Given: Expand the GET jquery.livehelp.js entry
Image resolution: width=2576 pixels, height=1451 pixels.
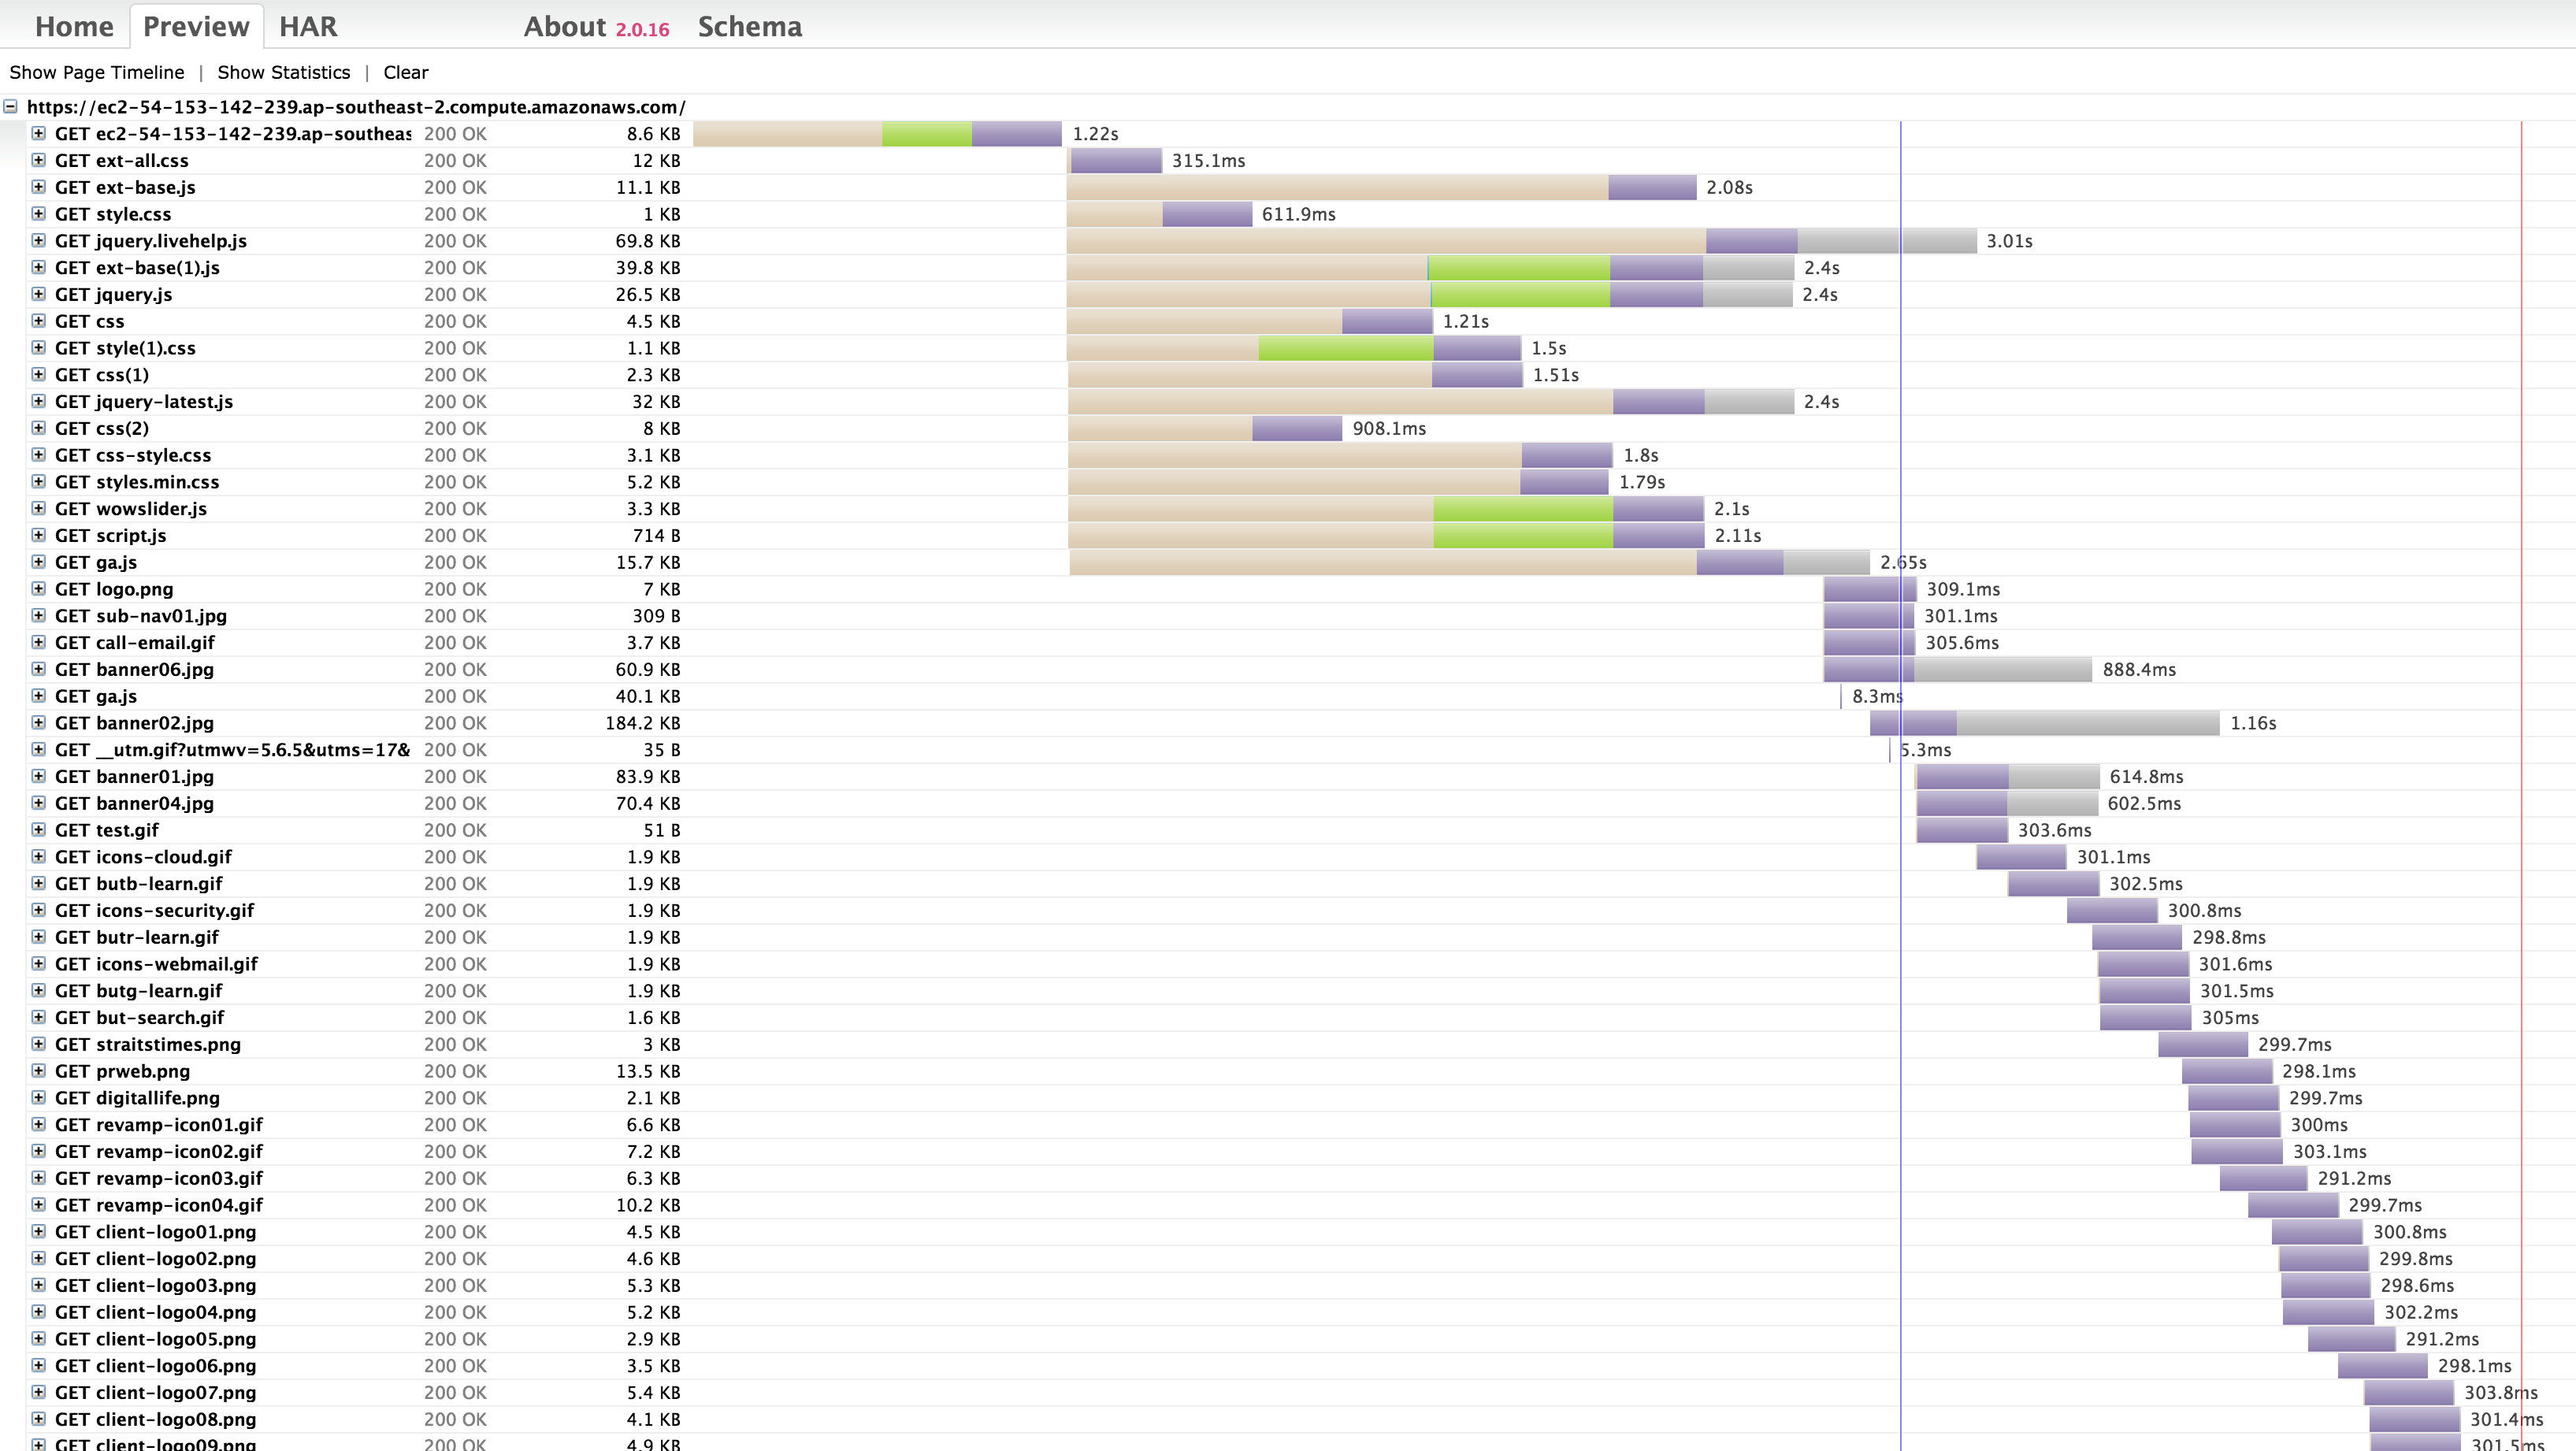Looking at the screenshot, I should pyautogui.click(x=38, y=241).
